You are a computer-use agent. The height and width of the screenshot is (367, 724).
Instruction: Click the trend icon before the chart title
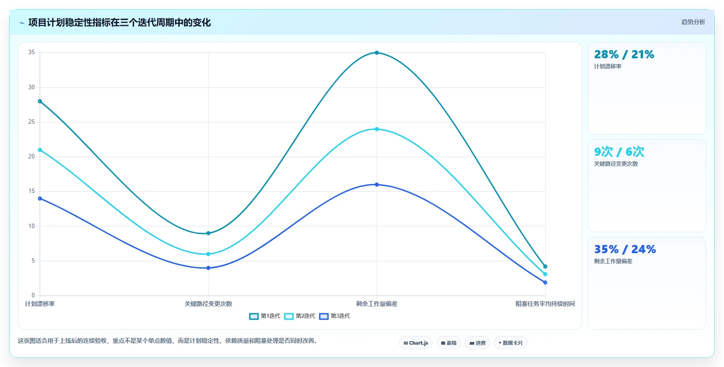21,23
